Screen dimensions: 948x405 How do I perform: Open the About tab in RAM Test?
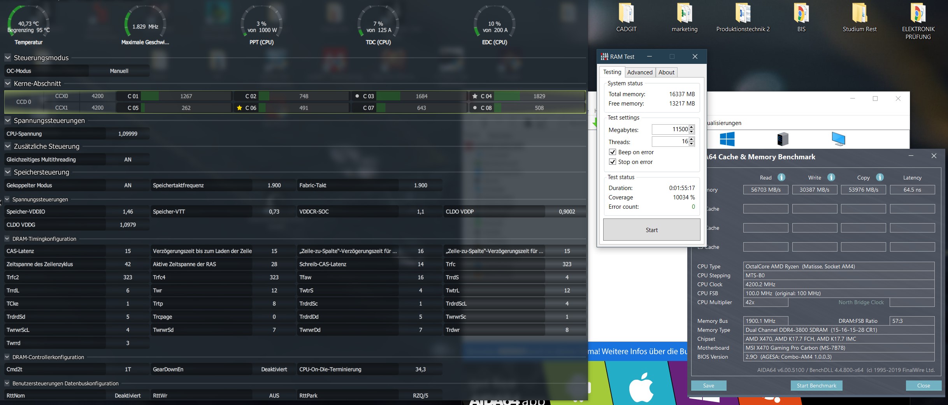click(x=666, y=72)
